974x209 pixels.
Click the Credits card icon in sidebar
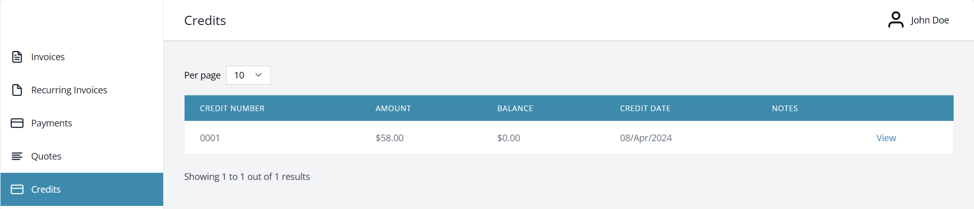[x=17, y=189]
